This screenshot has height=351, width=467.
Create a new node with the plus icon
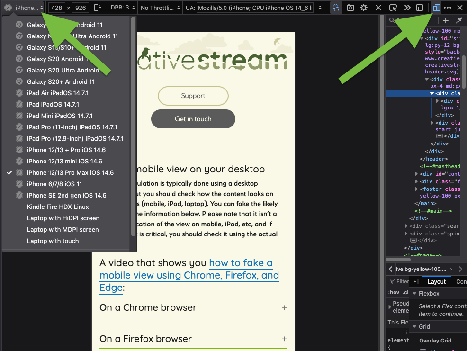pyautogui.click(x=445, y=20)
